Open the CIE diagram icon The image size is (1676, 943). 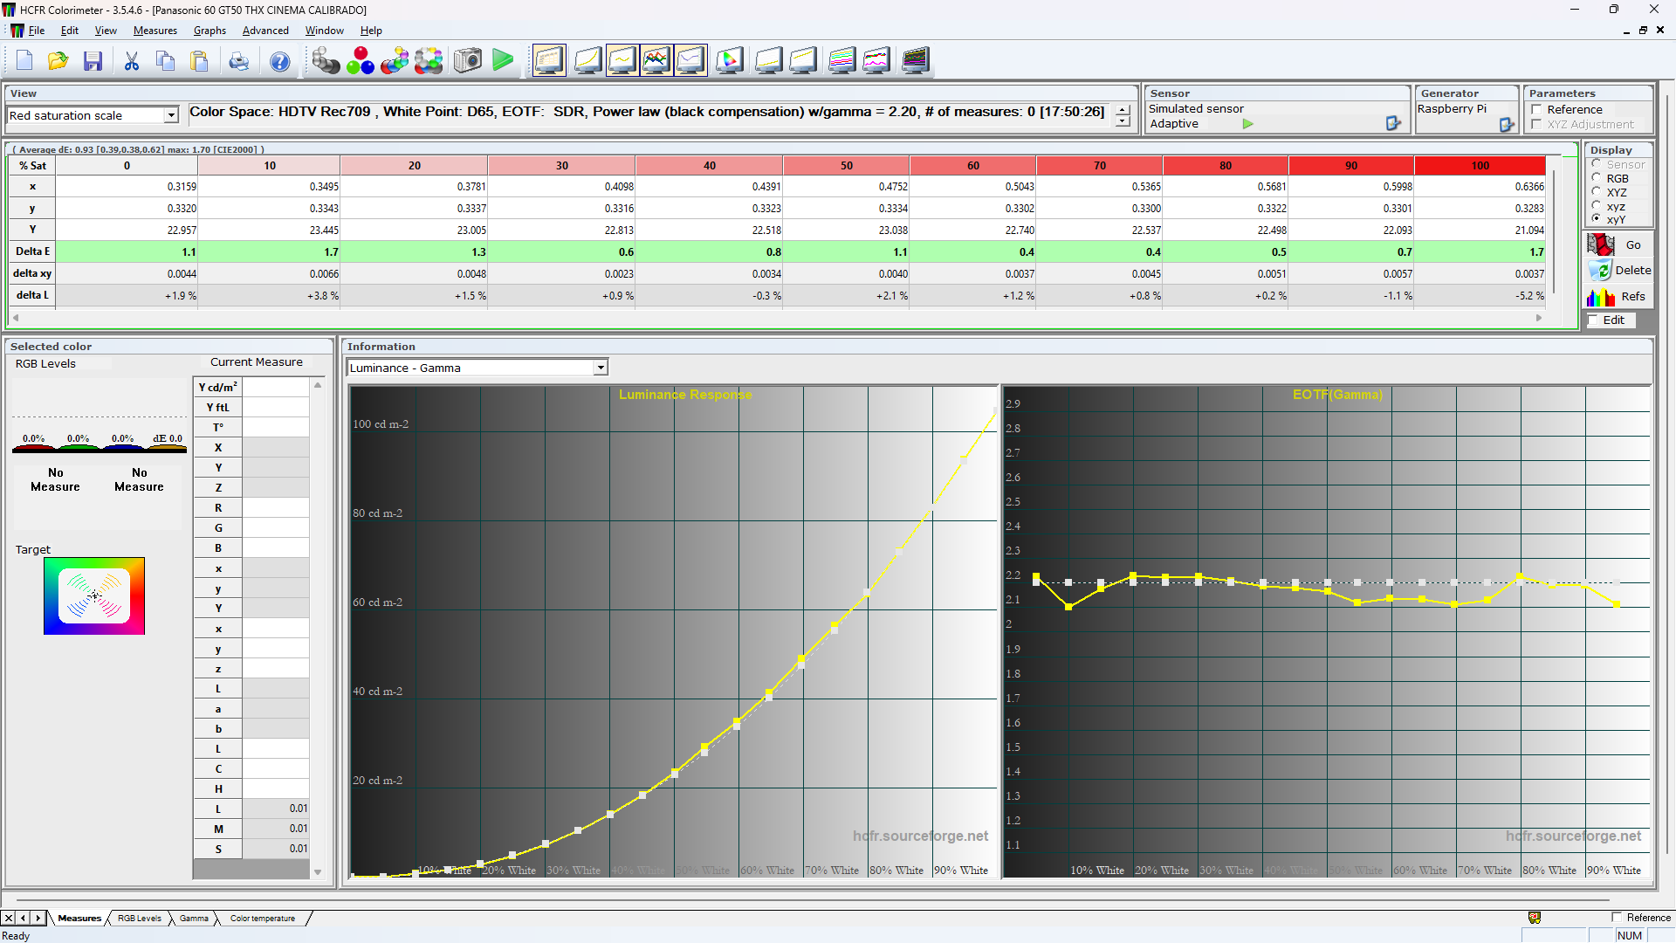(730, 60)
